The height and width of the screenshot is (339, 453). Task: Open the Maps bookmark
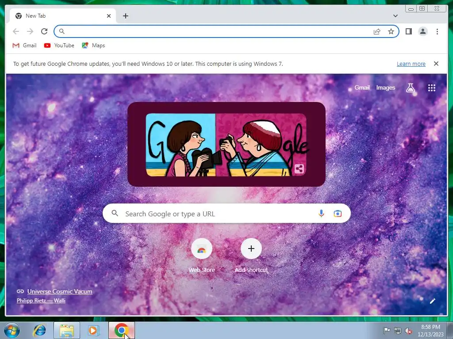tap(93, 45)
